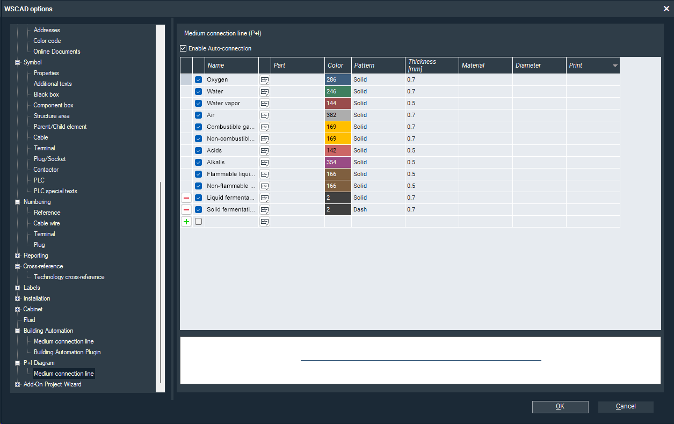Select Cable wire under Numbering
674x424 pixels.
click(x=47, y=223)
